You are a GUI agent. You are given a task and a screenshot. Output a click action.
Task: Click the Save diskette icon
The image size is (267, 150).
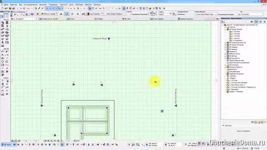[10, 8]
